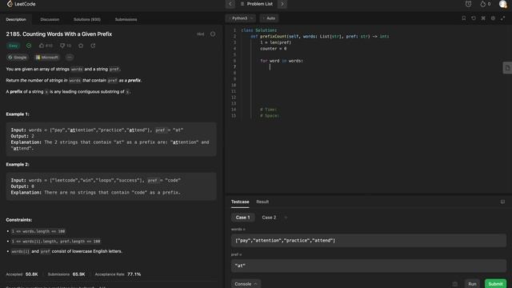Image resolution: width=512 pixels, height=288 pixels.
Task: Open the Python3 language dropdown
Action: [x=242, y=18]
